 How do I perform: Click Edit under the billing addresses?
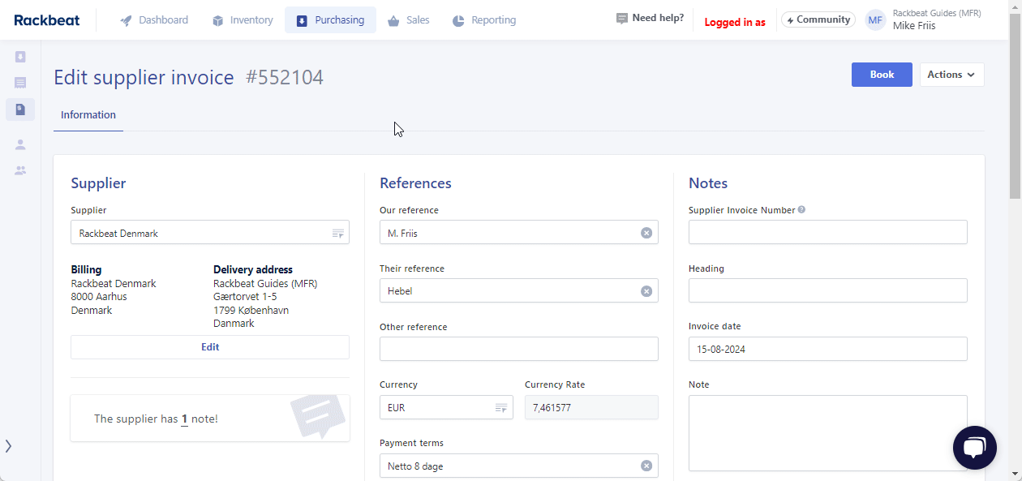(210, 347)
